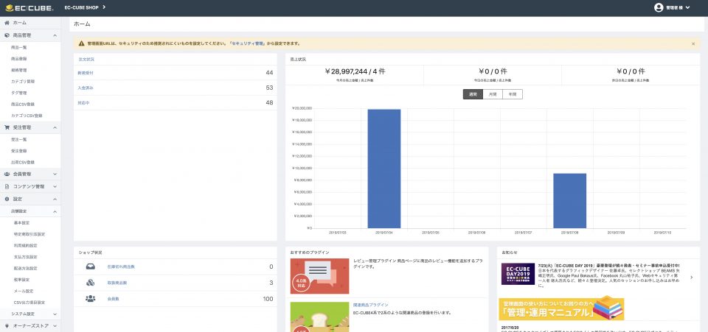This screenshot has height=332, width=708.
Task: Open 受注一覧 in the sidebar
Action: click(20, 138)
